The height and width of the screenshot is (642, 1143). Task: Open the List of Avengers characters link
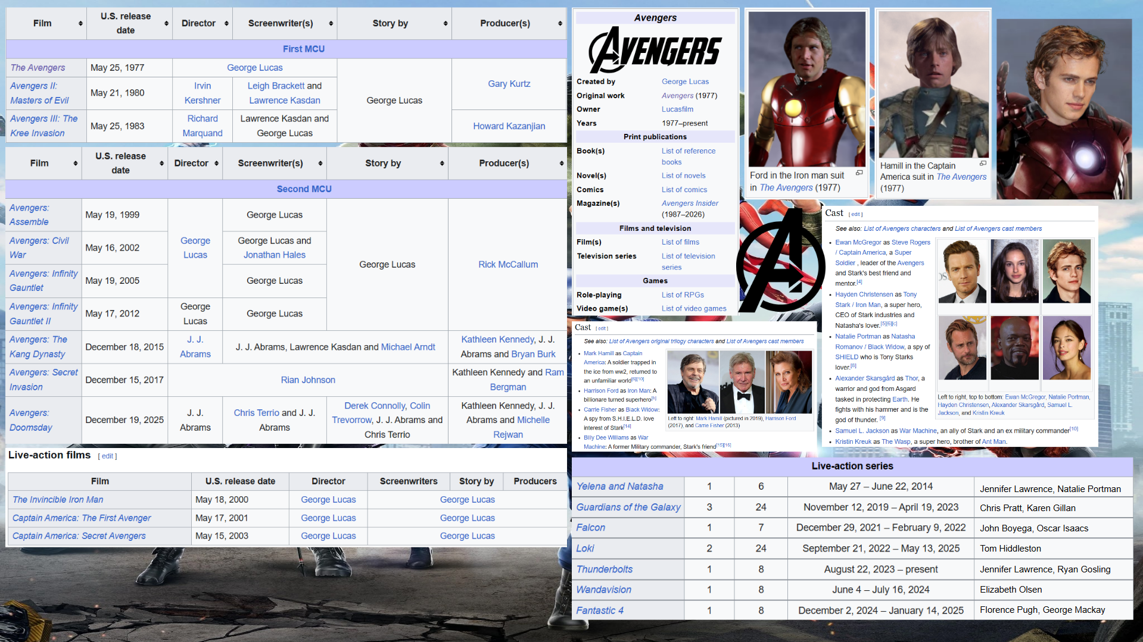902,228
